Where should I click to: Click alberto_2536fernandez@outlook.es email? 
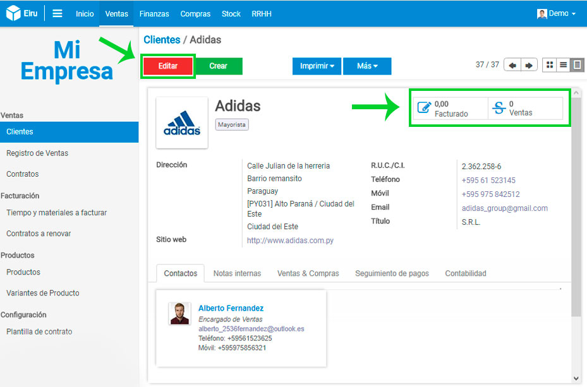pos(251,329)
